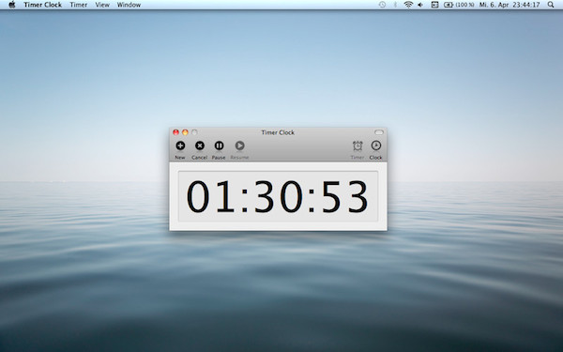
Task: Open the View menu
Action: pyautogui.click(x=102, y=5)
